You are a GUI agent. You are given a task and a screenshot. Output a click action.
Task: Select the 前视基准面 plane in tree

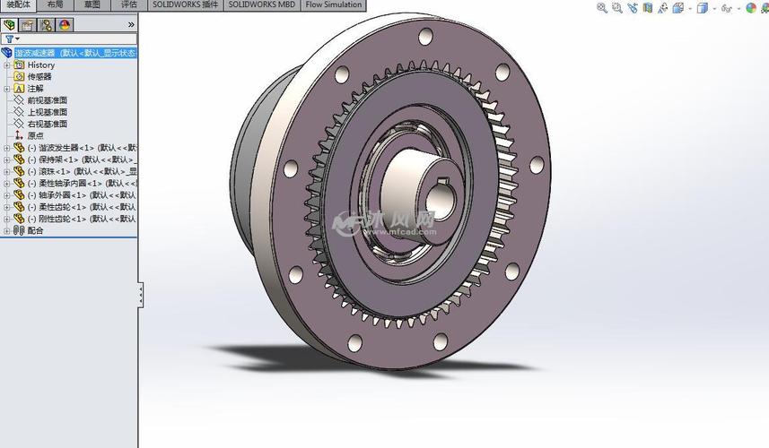pyautogui.click(x=47, y=100)
